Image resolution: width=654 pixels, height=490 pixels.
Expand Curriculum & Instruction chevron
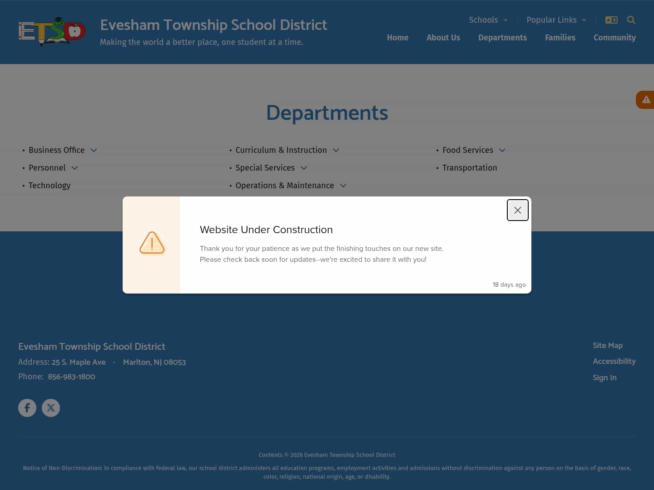pos(336,150)
